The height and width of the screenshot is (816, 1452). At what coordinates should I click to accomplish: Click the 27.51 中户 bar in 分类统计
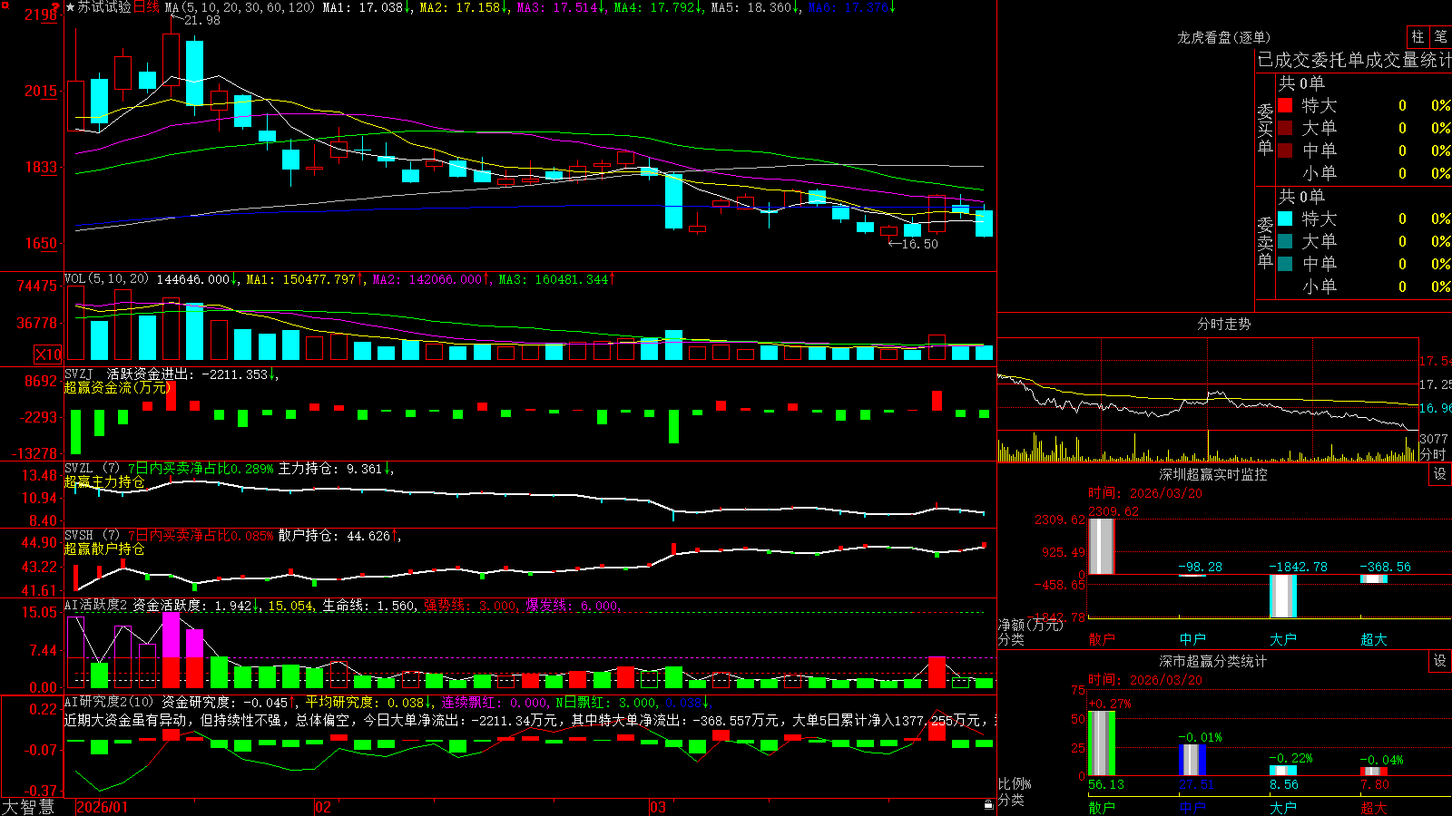click(x=1192, y=760)
